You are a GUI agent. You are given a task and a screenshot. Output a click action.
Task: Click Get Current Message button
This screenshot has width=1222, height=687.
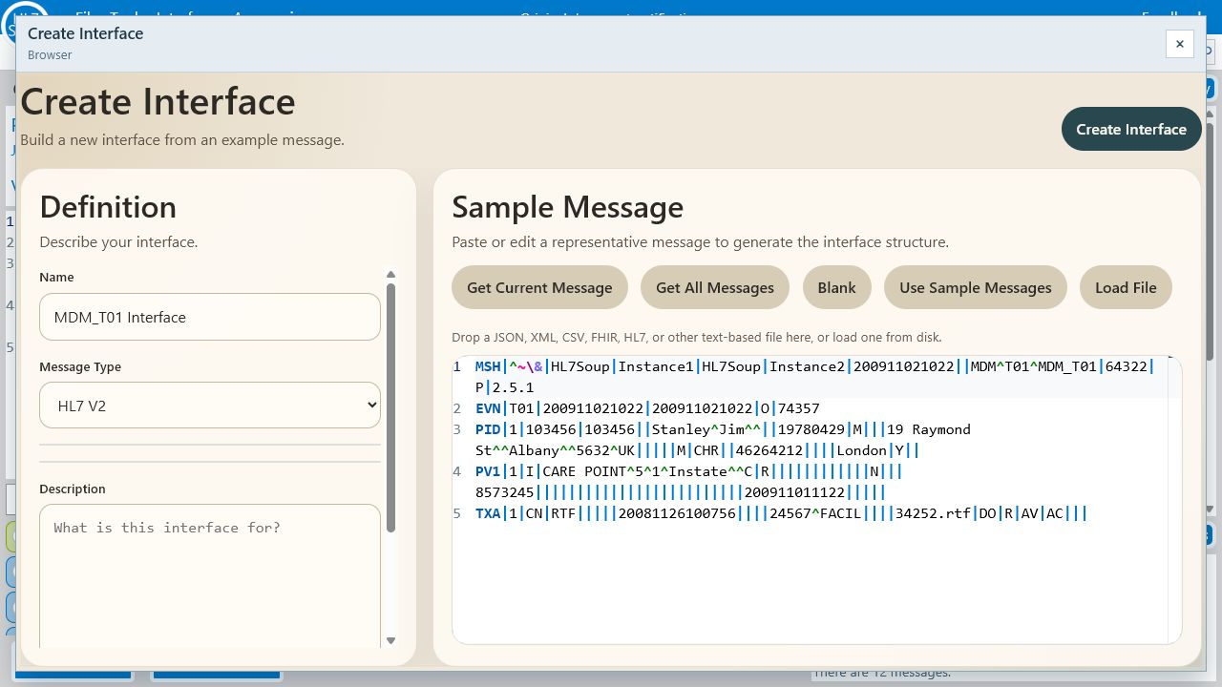tap(539, 287)
